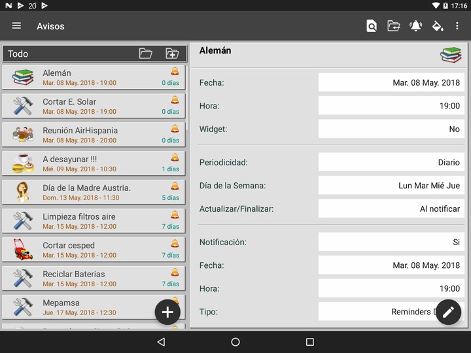Open the Cortar cesped reminder title

click(x=69, y=245)
